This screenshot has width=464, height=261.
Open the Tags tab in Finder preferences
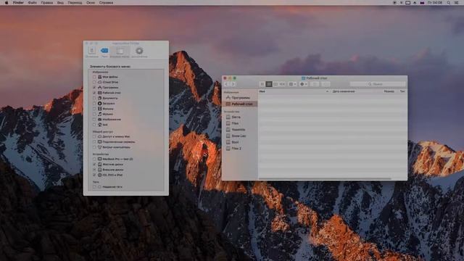click(x=104, y=51)
